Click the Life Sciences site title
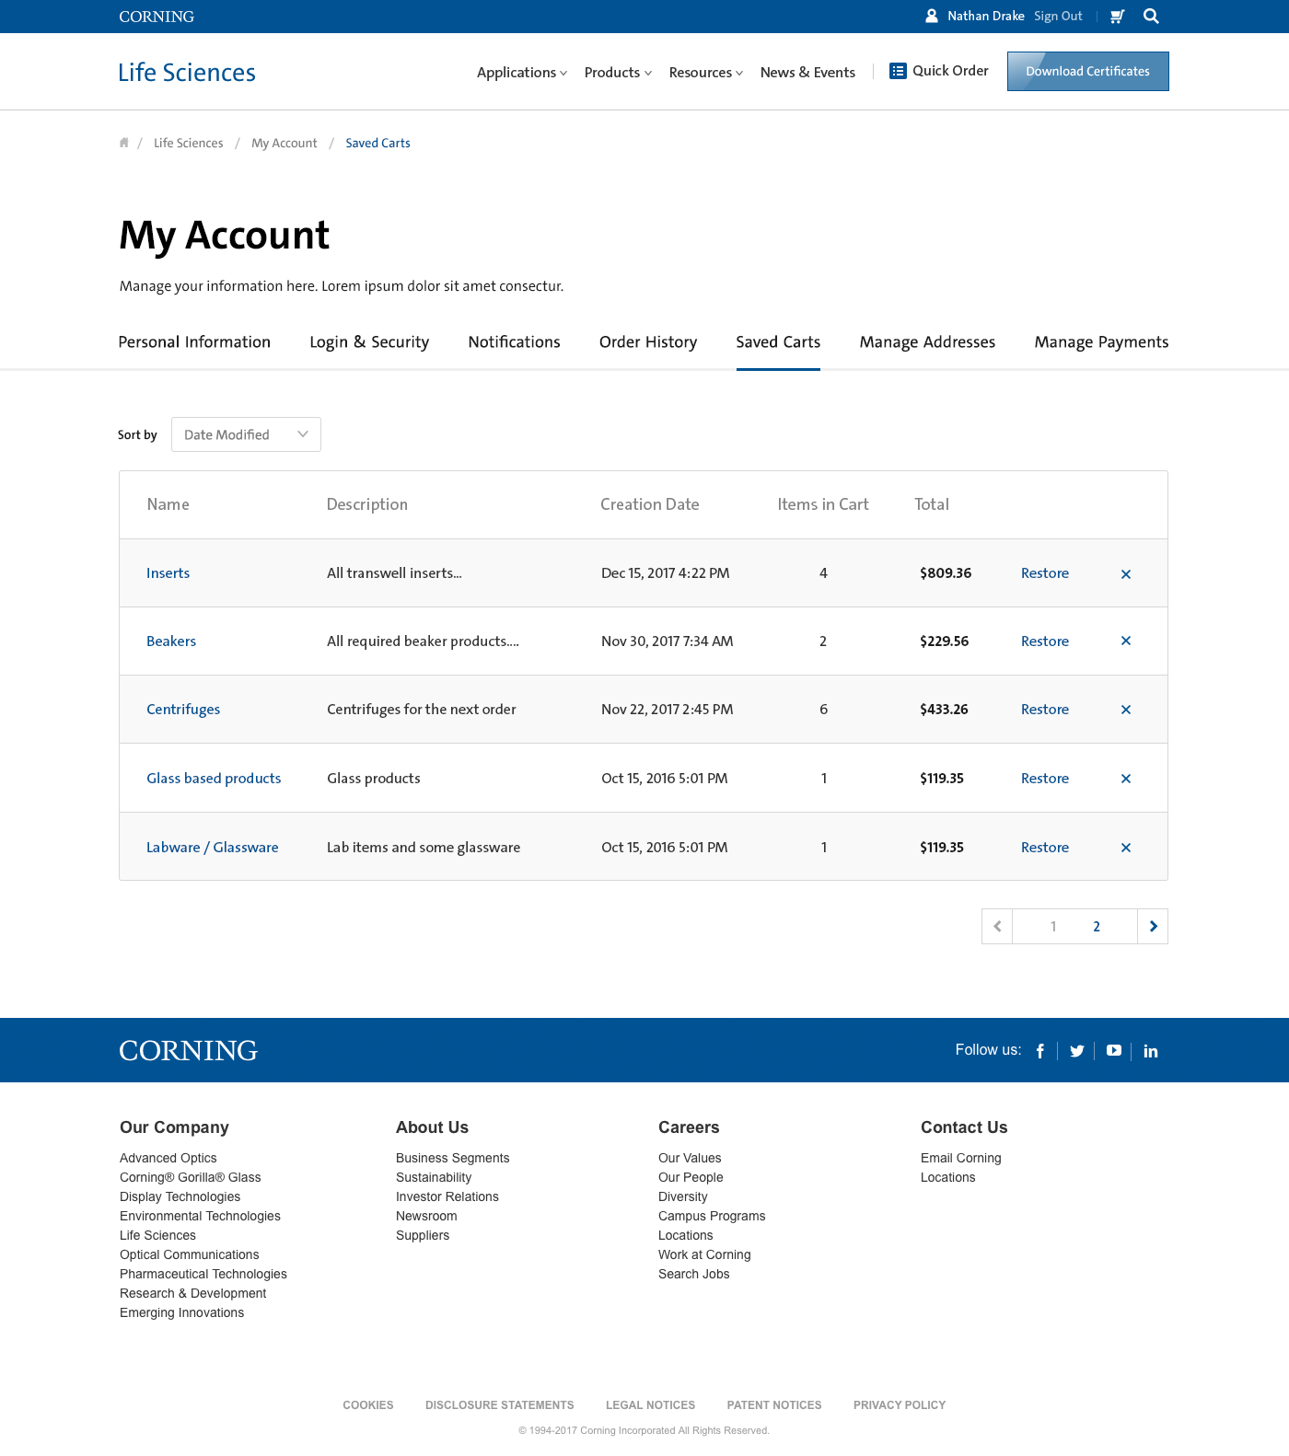1289x1456 pixels. [x=187, y=73]
